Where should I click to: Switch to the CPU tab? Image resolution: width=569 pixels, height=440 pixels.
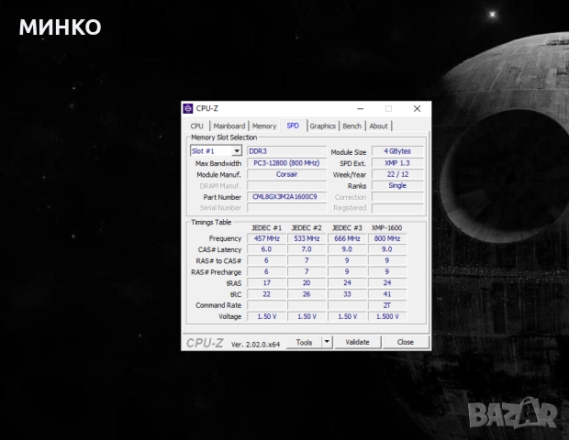point(196,126)
